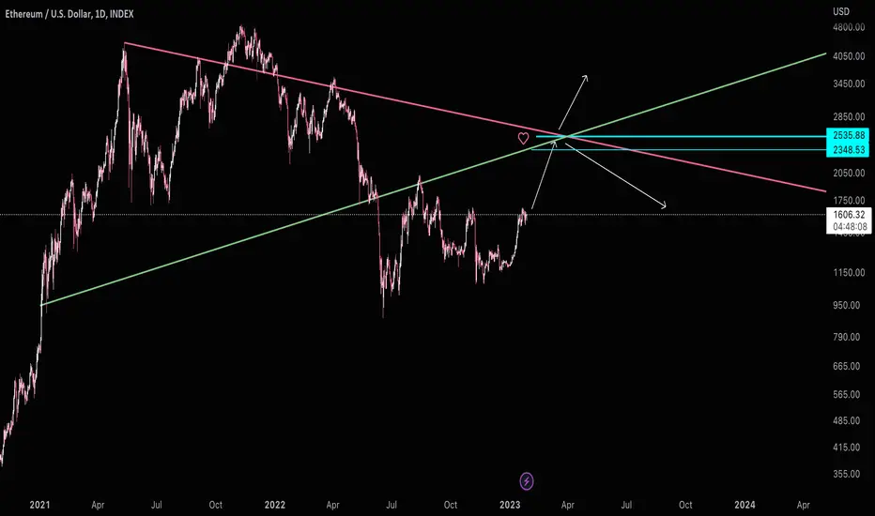The width and height of the screenshot is (875, 516).
Task: Click the 415.00 price axis label
Action: (x=849, y=447)
